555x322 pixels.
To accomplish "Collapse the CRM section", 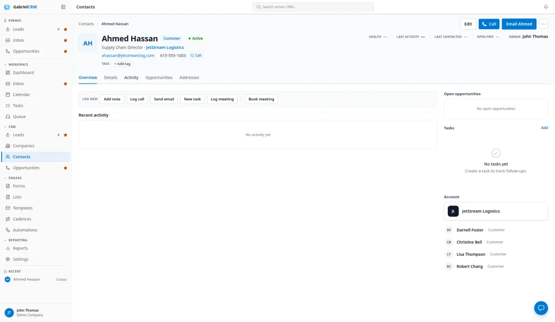I will (5, 127).
